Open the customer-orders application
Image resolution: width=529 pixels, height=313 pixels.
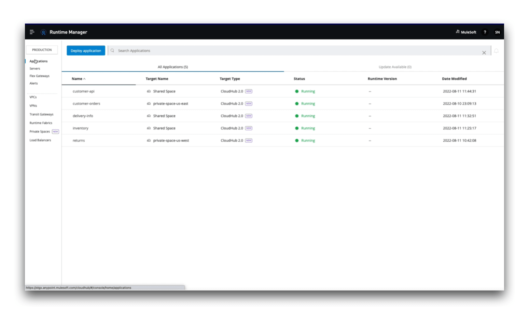pyautogui.click(x=86, y=104)
